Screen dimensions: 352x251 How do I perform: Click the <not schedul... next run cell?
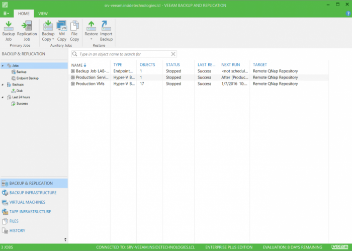tap(235, 71)
